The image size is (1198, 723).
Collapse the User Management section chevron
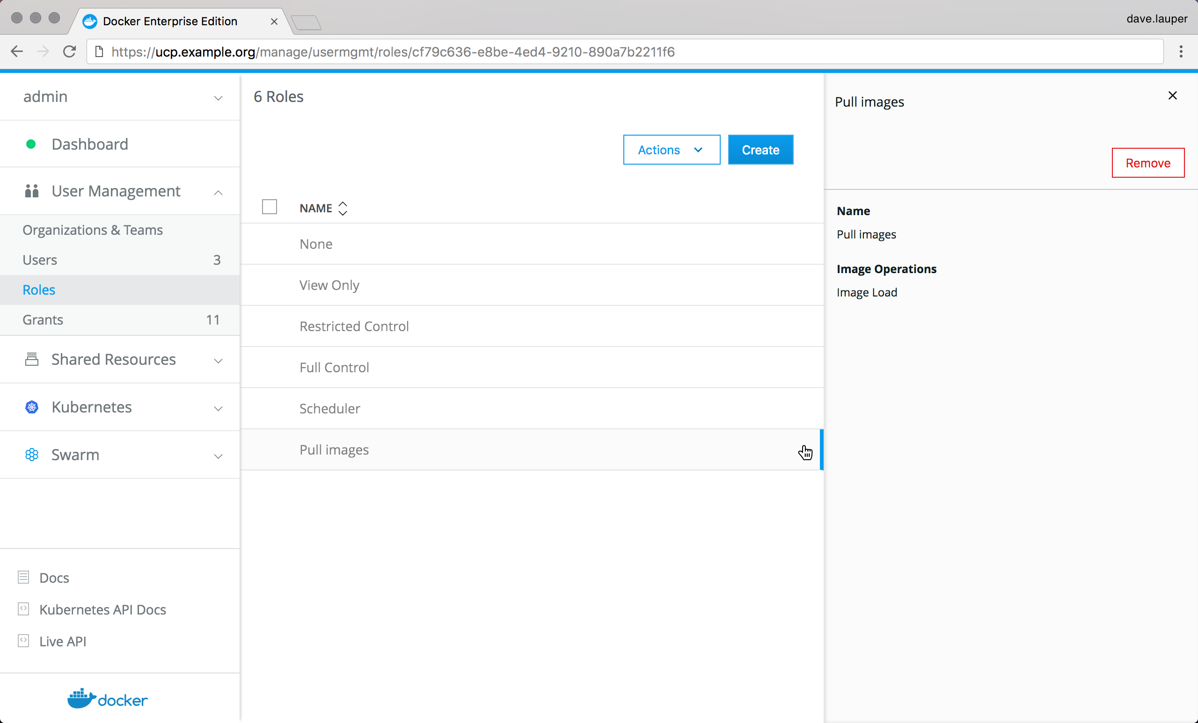218,192
